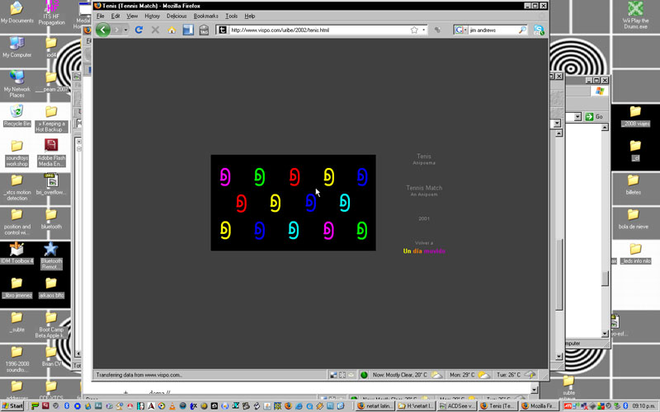
Task: Open the Tools menu
Action: pyautogui.click(x=231, y=16)
